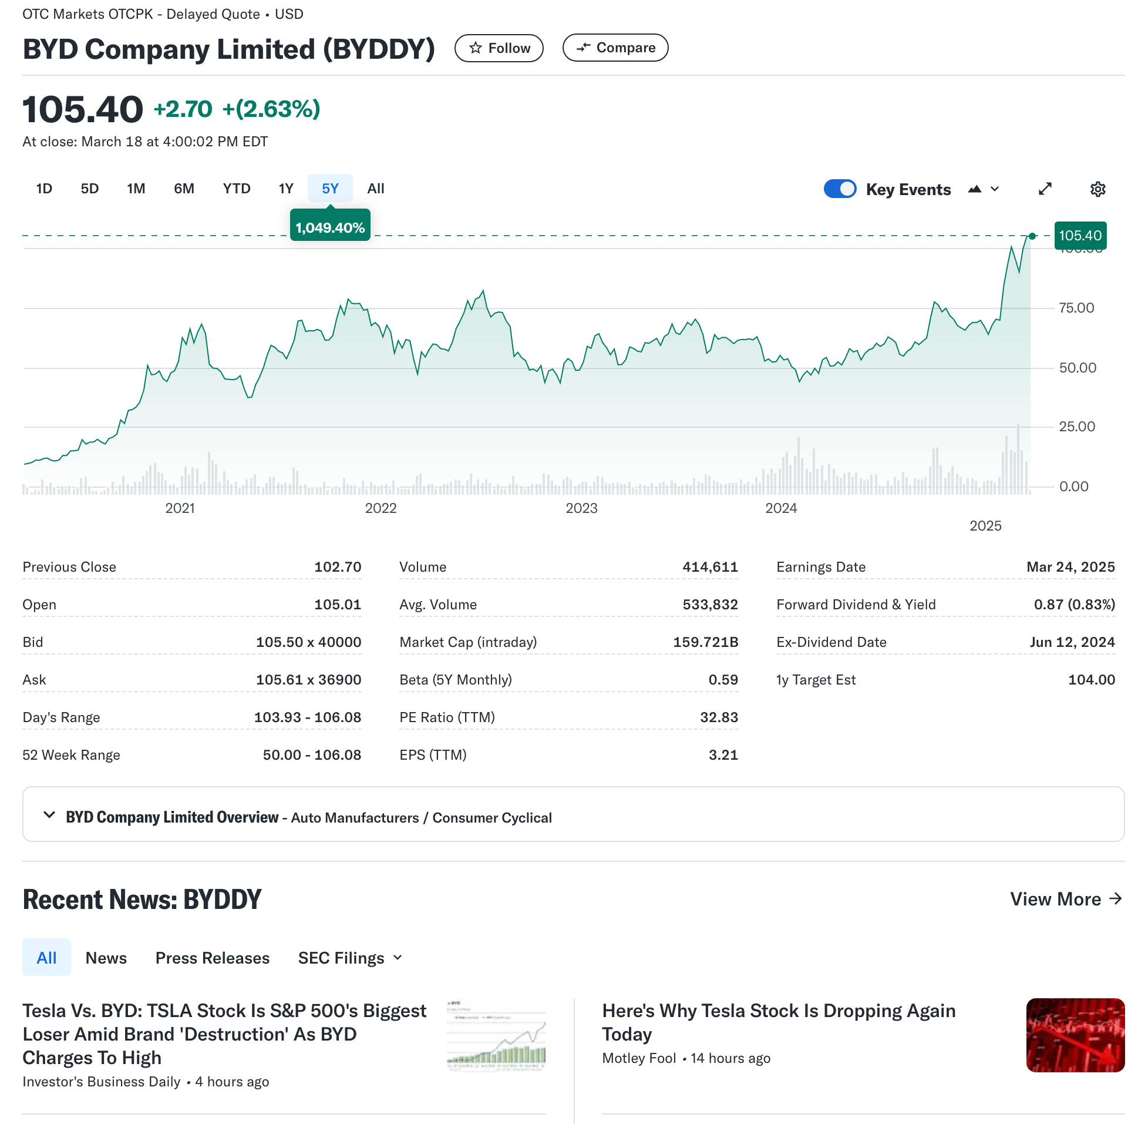
Task: Select the 5Y chart range
Action: pos(330,188)
